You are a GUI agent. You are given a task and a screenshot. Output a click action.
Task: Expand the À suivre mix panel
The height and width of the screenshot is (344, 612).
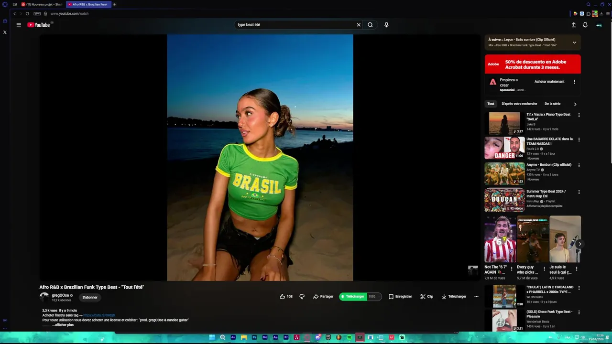[x=574, y=43]
